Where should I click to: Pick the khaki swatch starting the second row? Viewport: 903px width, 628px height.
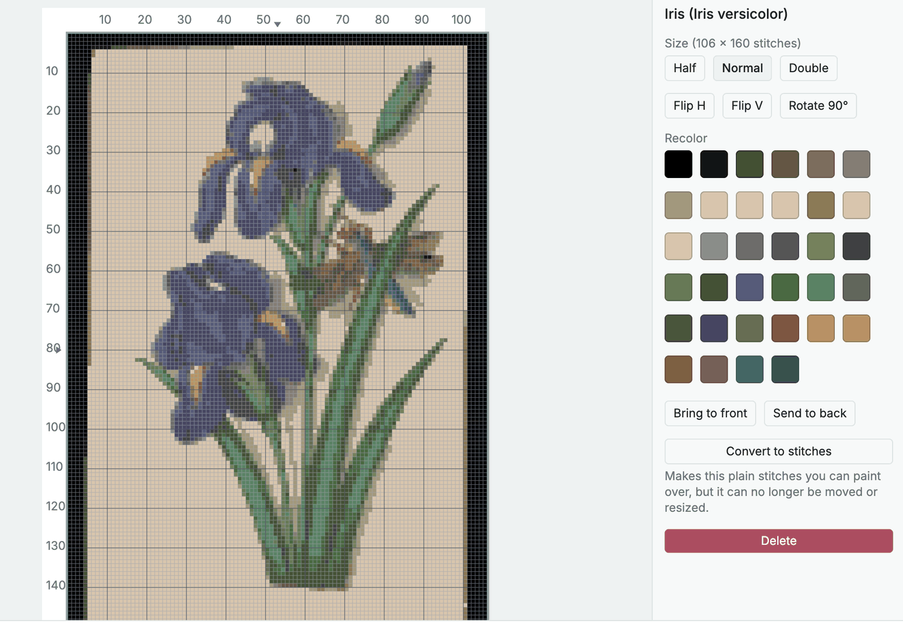pyautogui.click(x=679, y=205)
